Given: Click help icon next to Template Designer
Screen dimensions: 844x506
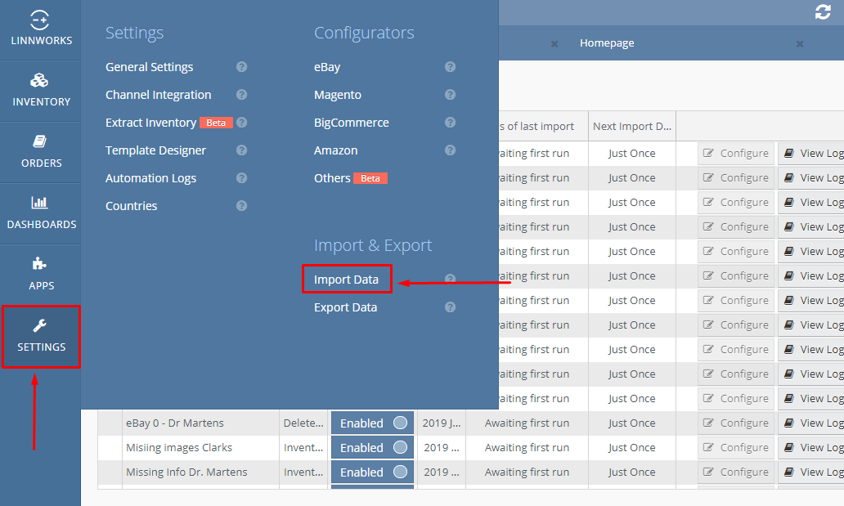Looking at the screenshot, I should coord(242,150).
